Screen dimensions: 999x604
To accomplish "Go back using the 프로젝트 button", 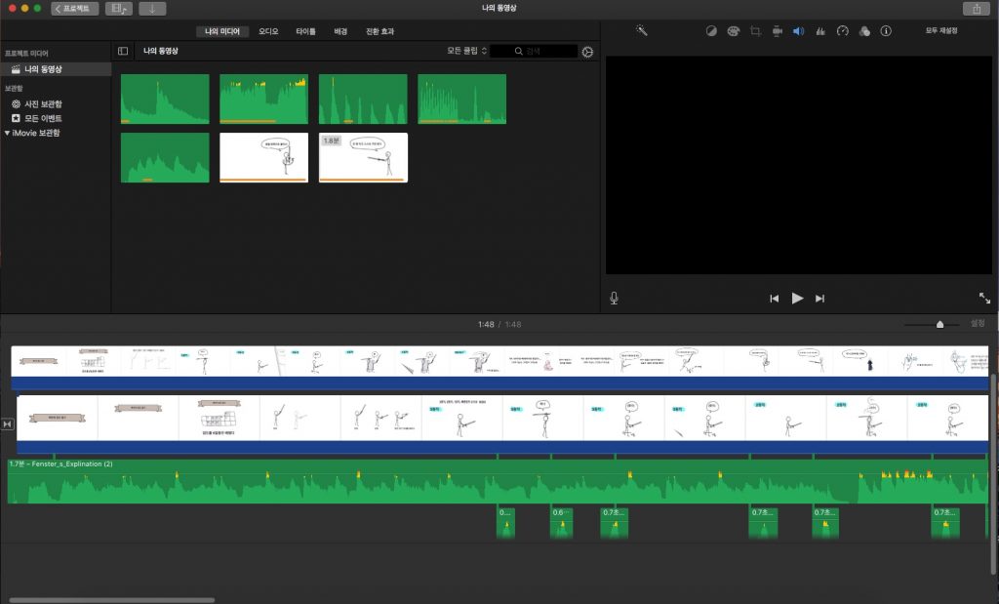I will (74, 9).
